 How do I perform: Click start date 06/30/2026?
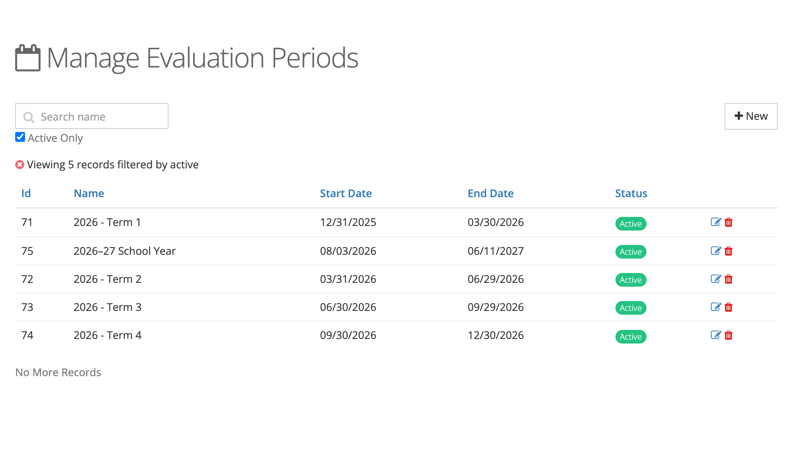point(348,307)
